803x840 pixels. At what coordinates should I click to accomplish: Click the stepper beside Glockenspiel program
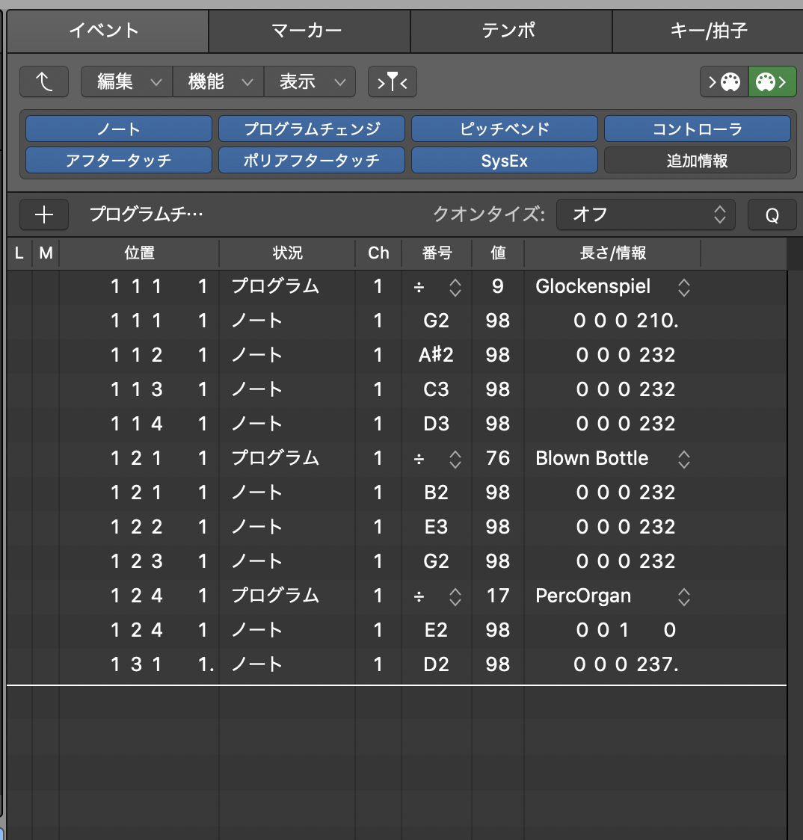pyautogui.click(x=683, y=287)
